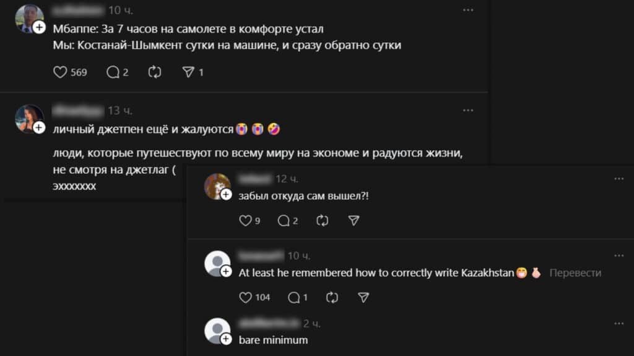Open more options for the Mbappe post

pyautogui.click(x=470, y=11)
